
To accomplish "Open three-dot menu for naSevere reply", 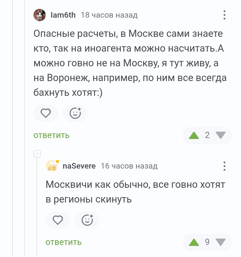I will 224,166.
